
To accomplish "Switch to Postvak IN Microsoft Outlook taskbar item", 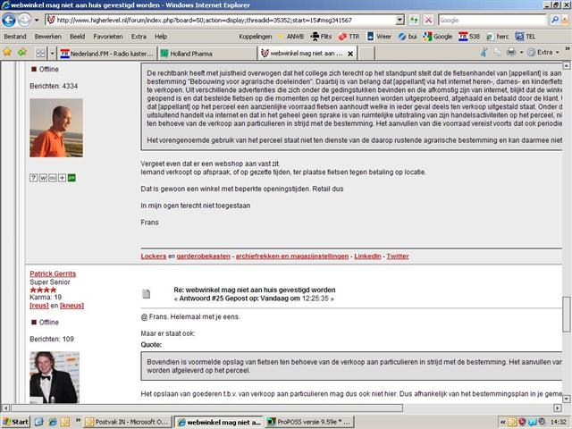I will pos(127,422).
